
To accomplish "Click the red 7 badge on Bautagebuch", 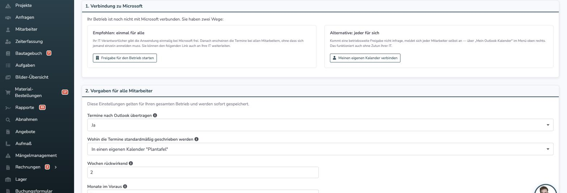I will (x=49, y=53).
